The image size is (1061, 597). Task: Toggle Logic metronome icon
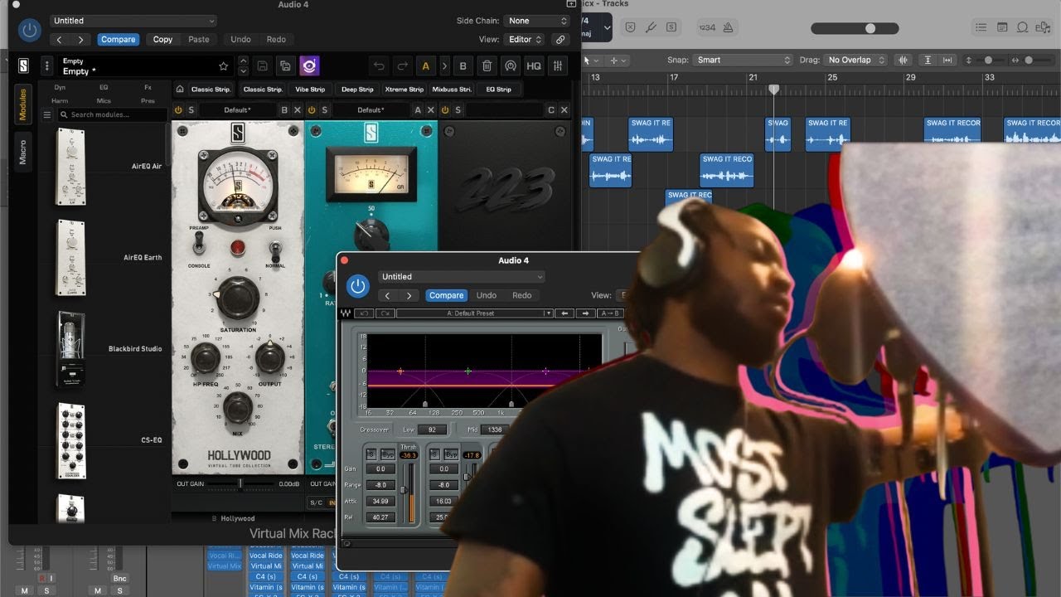click(x=728, y=27)
